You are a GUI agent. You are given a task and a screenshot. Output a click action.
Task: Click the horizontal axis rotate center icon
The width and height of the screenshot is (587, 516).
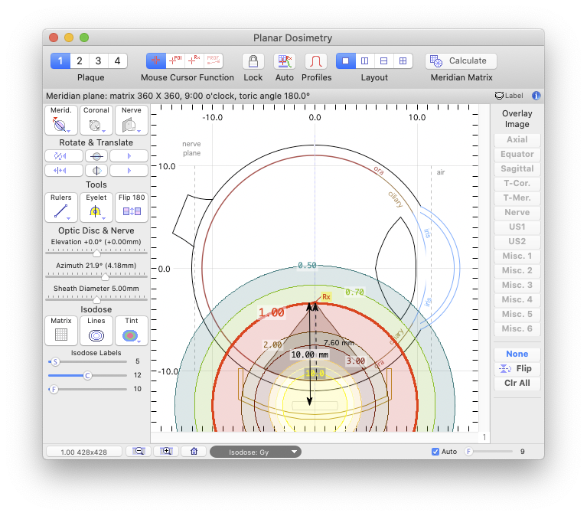tap(96, 155)
